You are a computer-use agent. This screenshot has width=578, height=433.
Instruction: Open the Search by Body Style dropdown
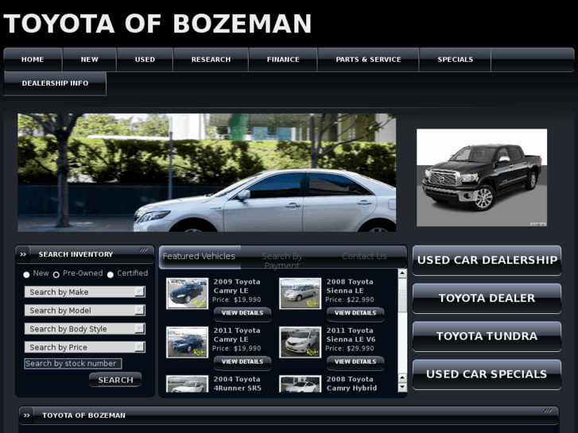click(x=85, y=329)
